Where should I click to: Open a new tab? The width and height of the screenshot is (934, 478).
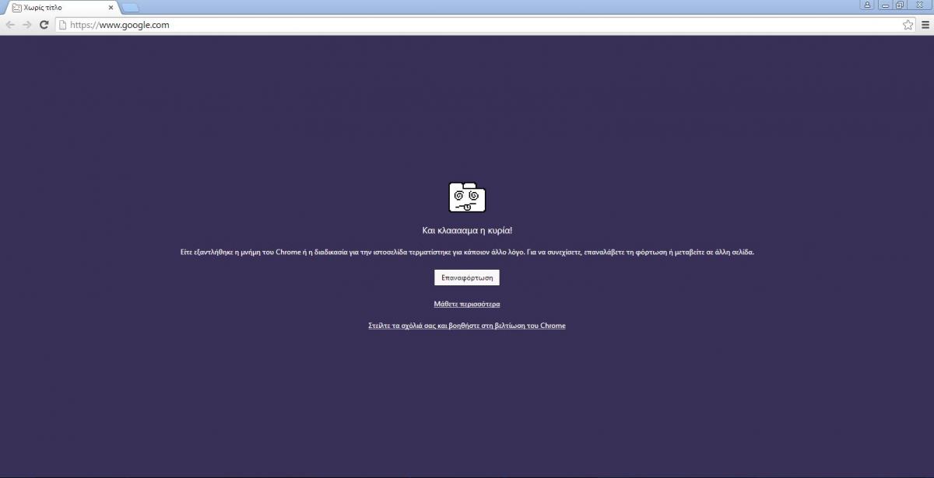130,8
